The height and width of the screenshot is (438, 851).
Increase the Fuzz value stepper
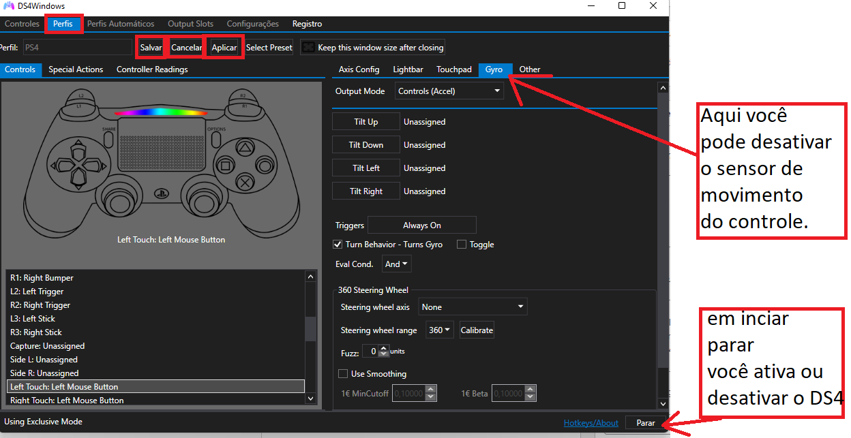(x=383, y=348)
